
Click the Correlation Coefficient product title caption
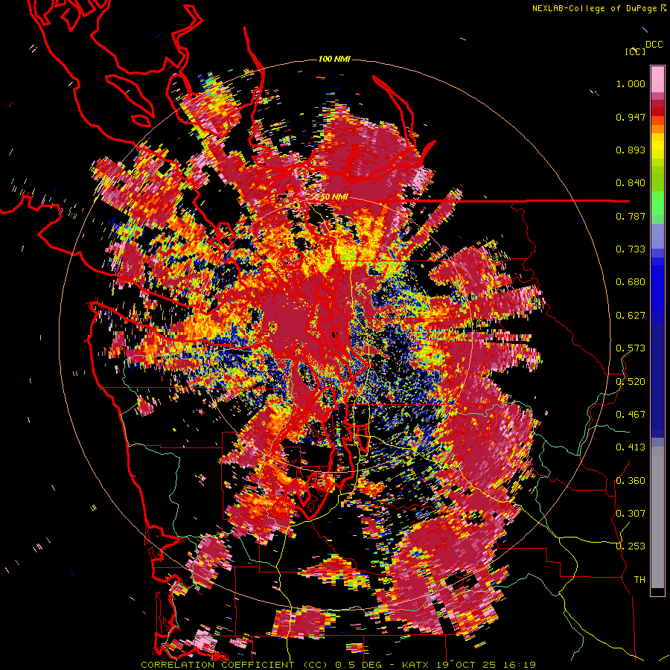tap(338, 665)
